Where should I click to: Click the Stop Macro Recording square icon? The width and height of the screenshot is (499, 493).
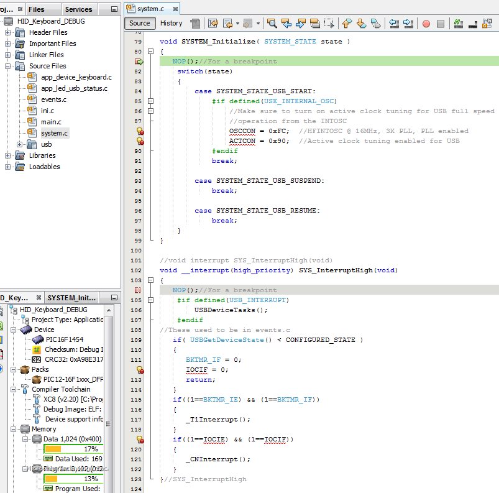(x=441, y=24)
